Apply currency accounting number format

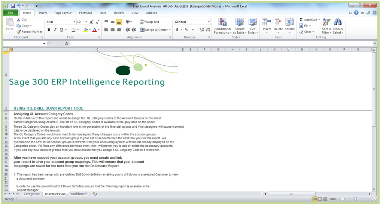coord(177,30)
